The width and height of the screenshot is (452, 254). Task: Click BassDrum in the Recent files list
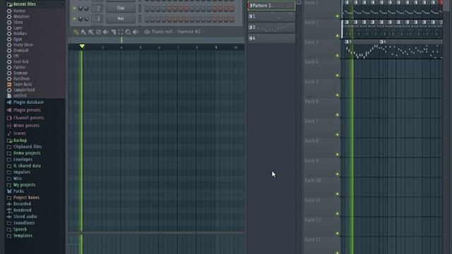[21, 78]
